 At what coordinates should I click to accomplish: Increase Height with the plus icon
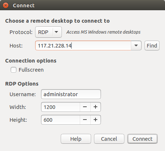[x=95, y=120]
